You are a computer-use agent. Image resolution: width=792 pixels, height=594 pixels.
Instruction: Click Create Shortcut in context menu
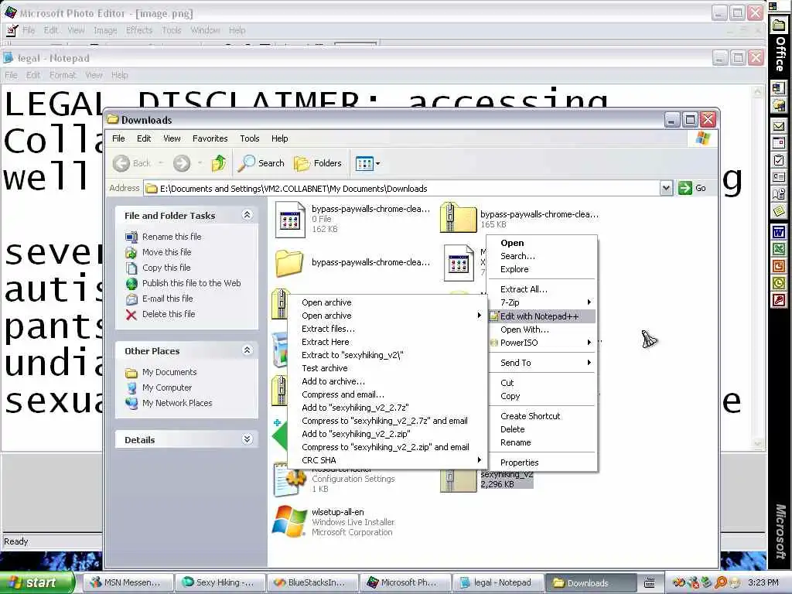542,416
